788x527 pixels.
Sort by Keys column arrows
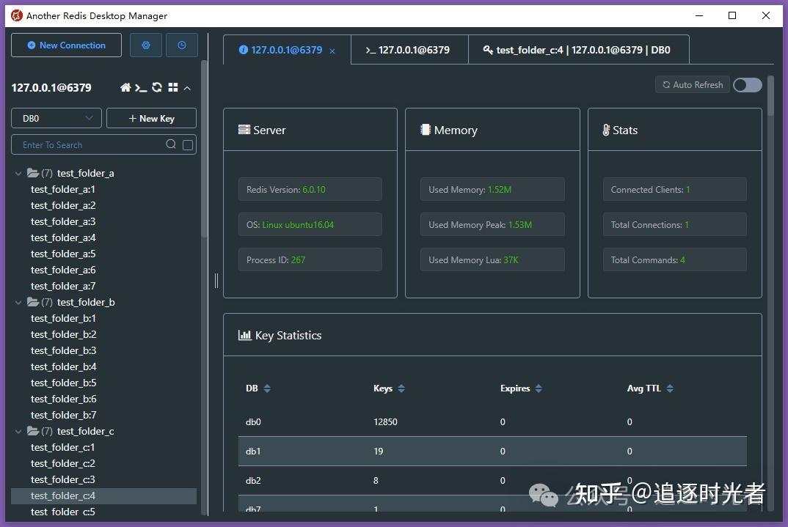coord(401,388)
